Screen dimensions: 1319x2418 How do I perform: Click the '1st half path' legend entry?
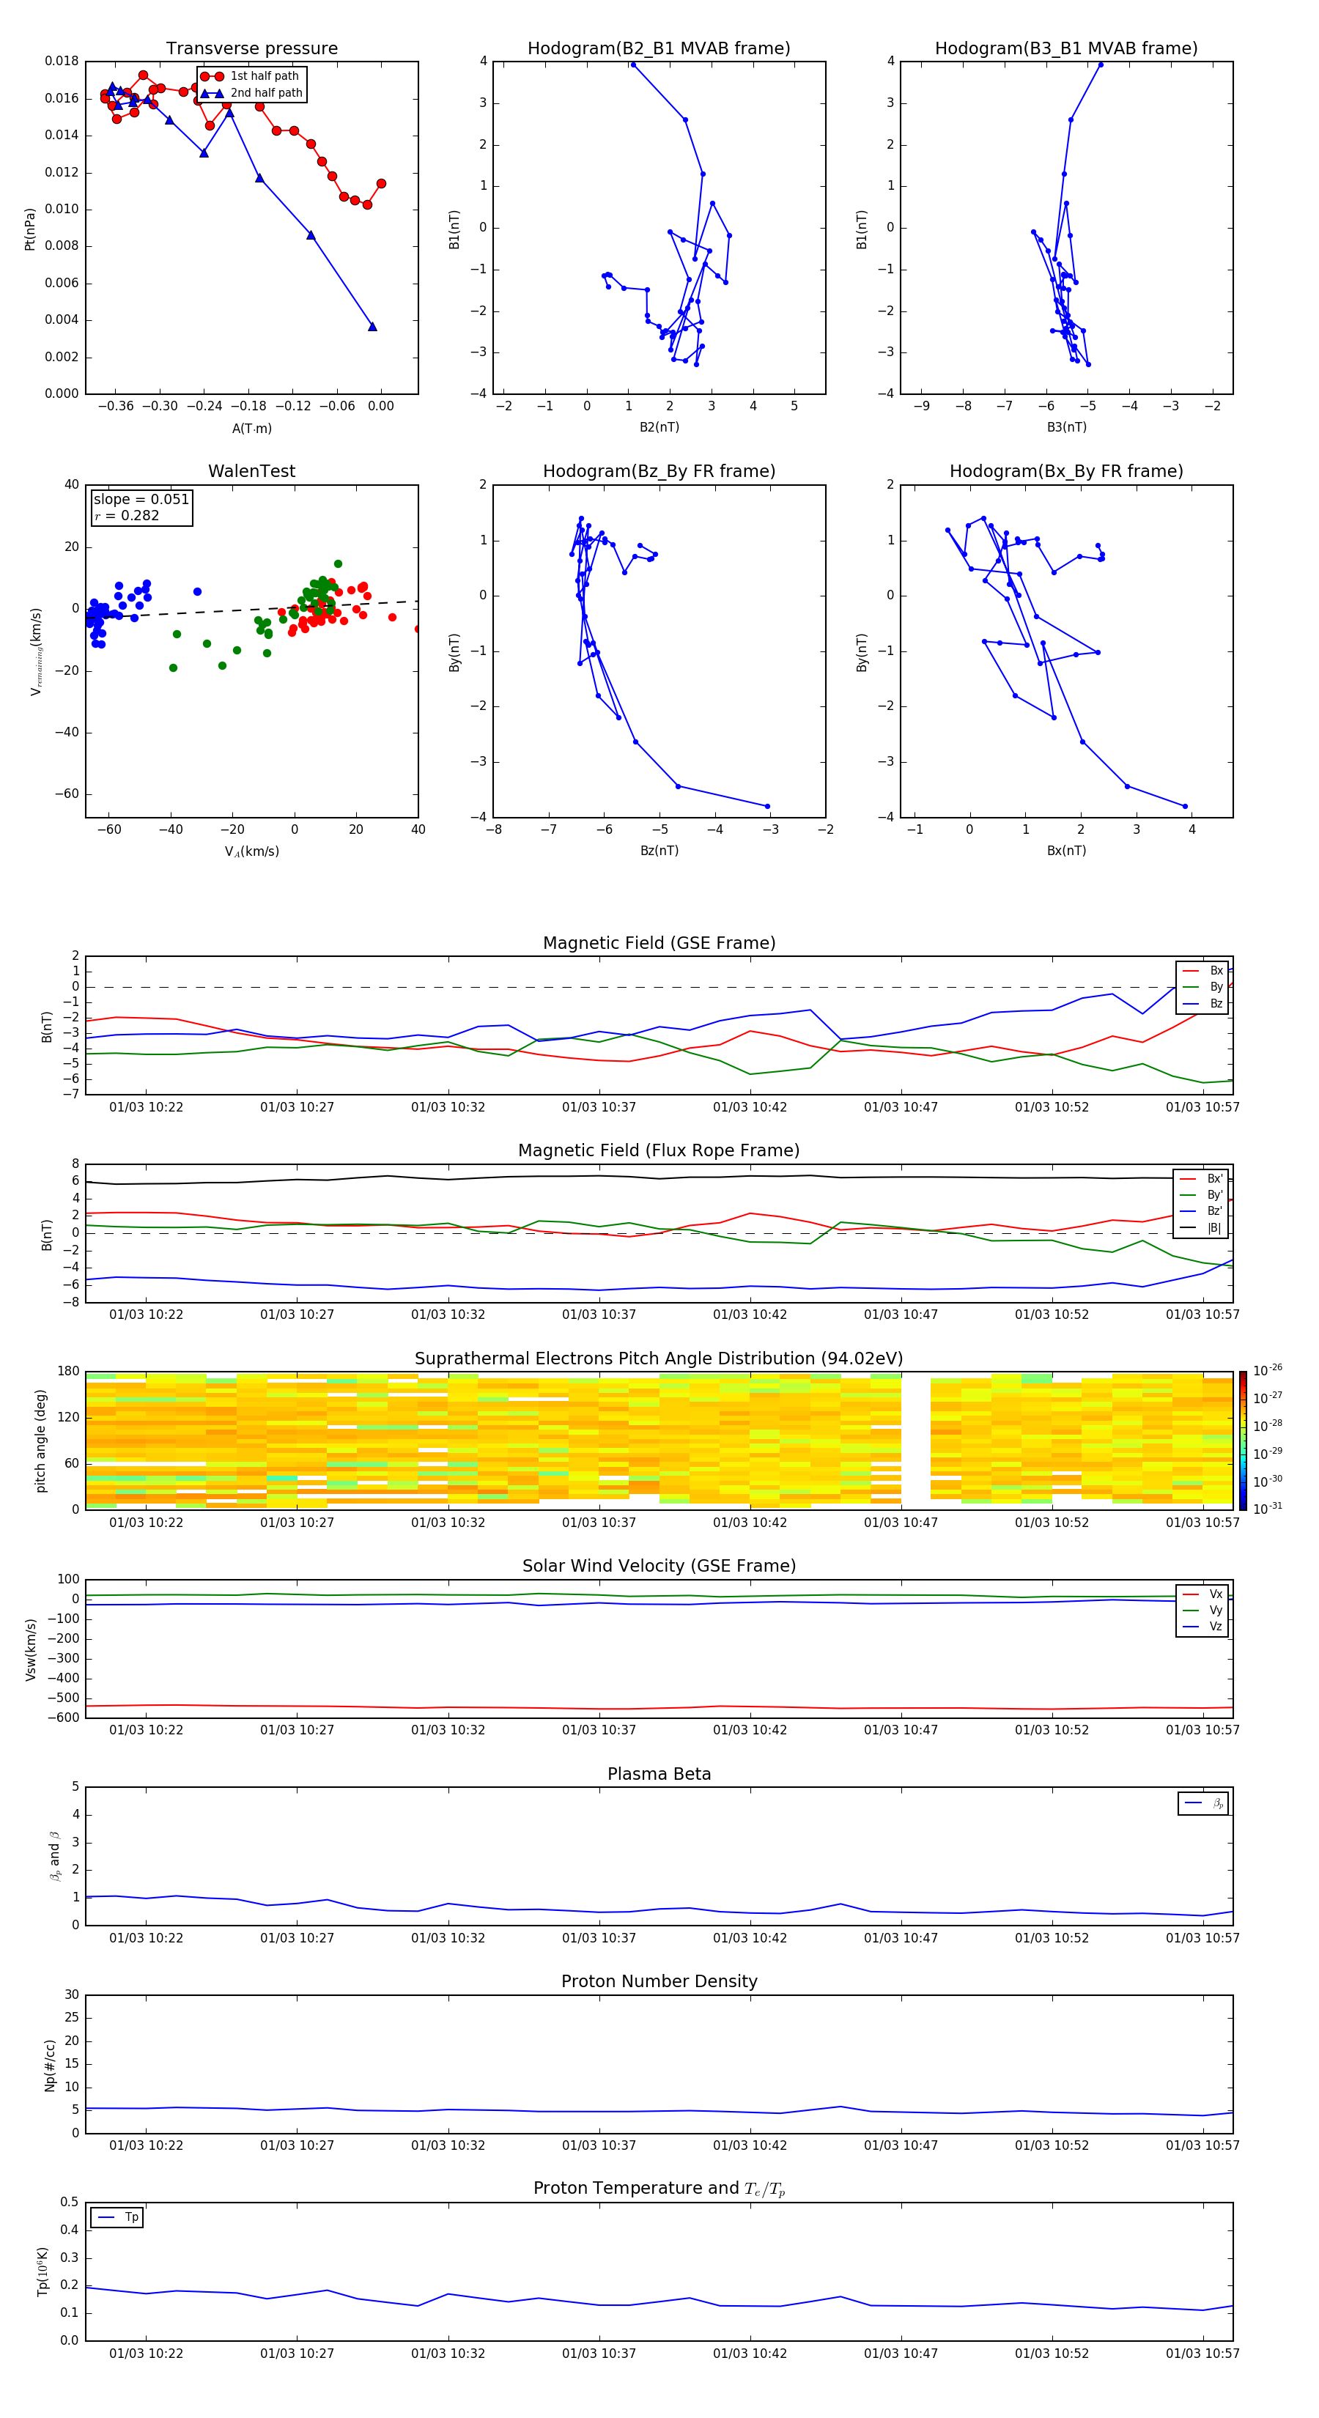pyautogui.click(x=250, y=76)
